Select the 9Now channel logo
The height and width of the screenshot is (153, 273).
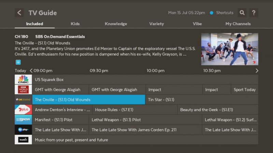point(23,120)
